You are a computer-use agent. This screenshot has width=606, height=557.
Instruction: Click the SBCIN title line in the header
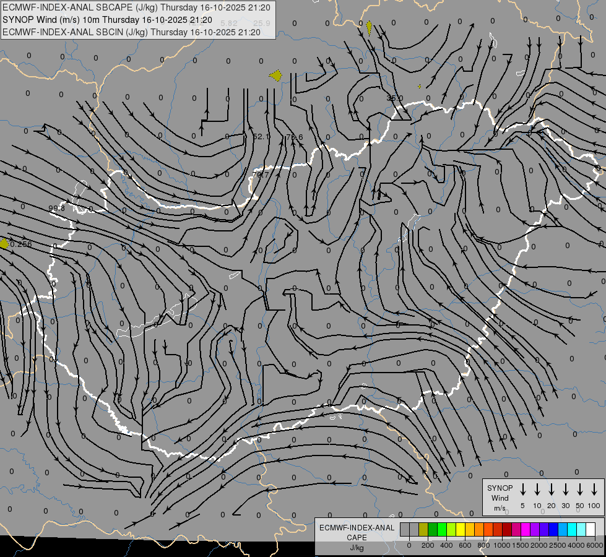tap(131, 32)
